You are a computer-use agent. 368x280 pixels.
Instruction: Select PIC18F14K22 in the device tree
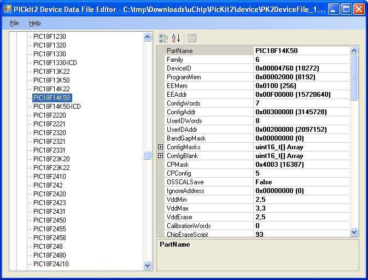[51, 89]
